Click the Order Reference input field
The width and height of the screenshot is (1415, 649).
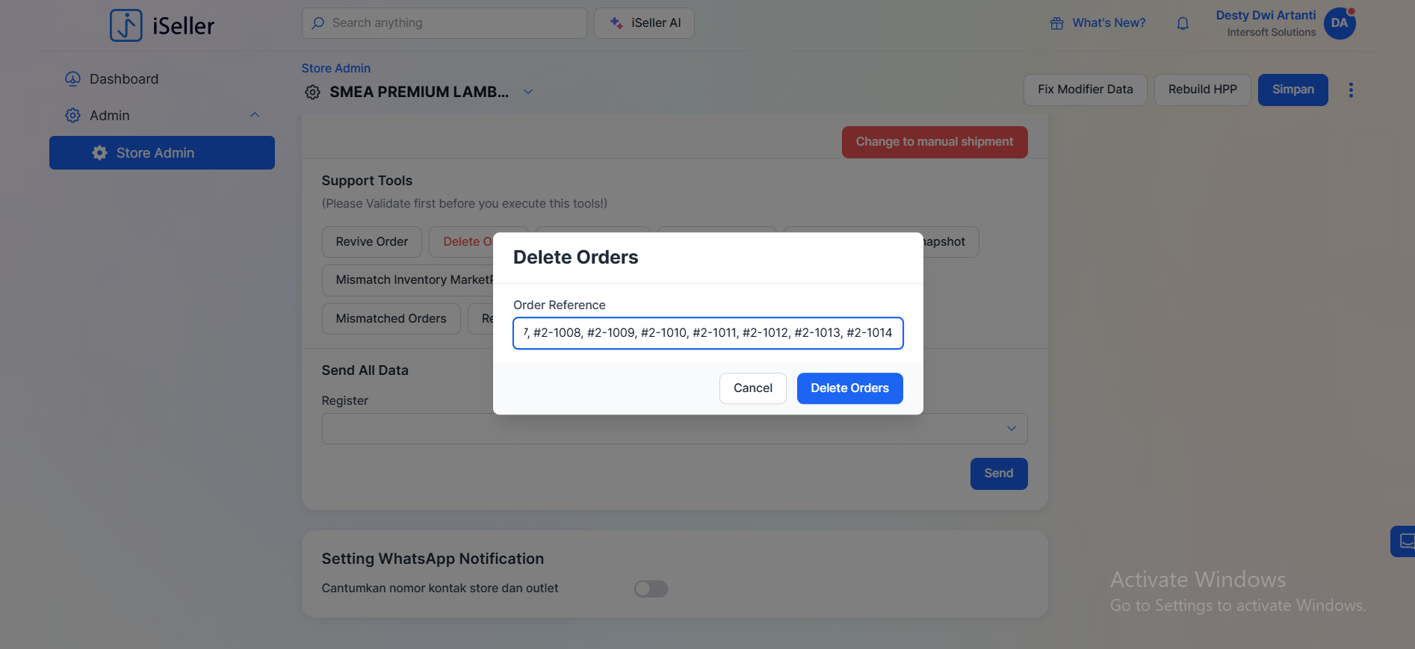pos(707,333)
